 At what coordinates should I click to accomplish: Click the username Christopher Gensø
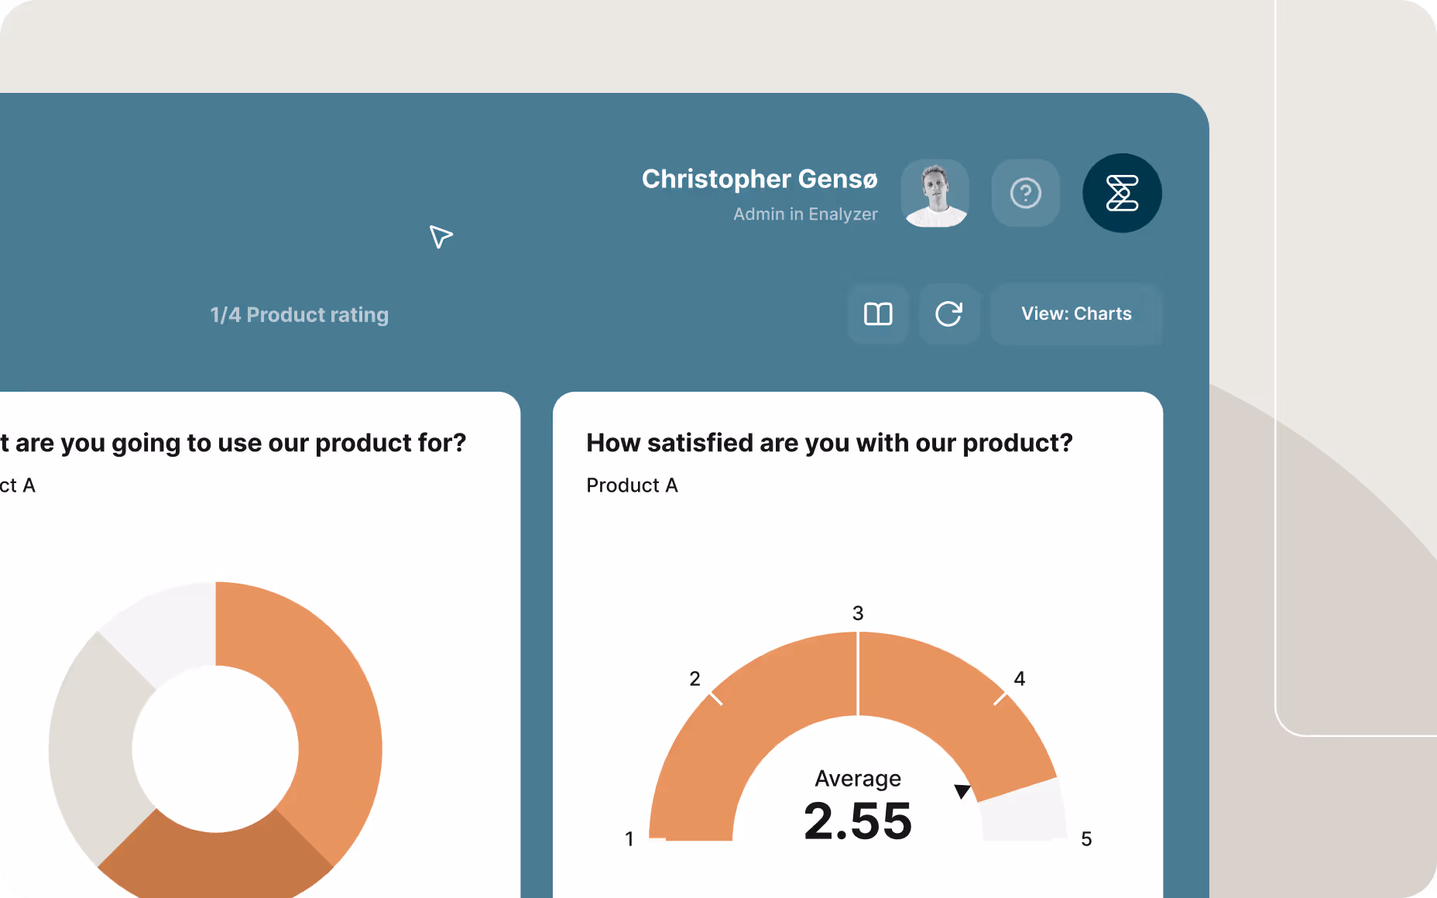pyautogui.click(x=759, y=179)
